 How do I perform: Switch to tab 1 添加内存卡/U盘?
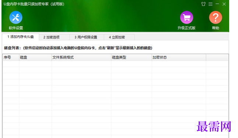click(21, 37)
